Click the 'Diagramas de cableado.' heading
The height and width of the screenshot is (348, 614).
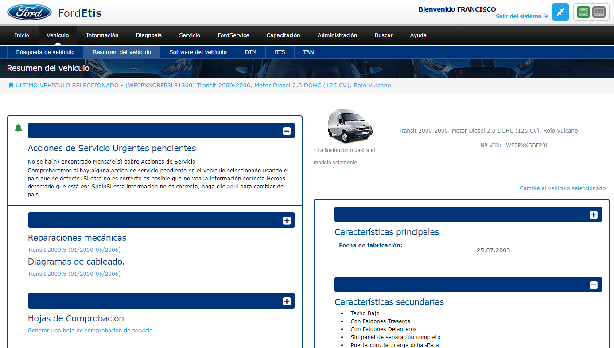(x=76, y=262)
